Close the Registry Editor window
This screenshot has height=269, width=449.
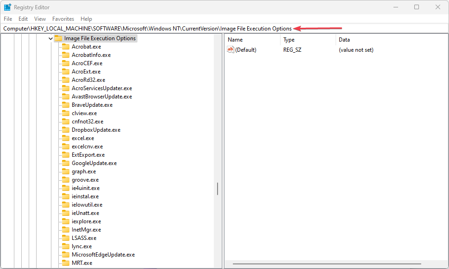(438, 7)
